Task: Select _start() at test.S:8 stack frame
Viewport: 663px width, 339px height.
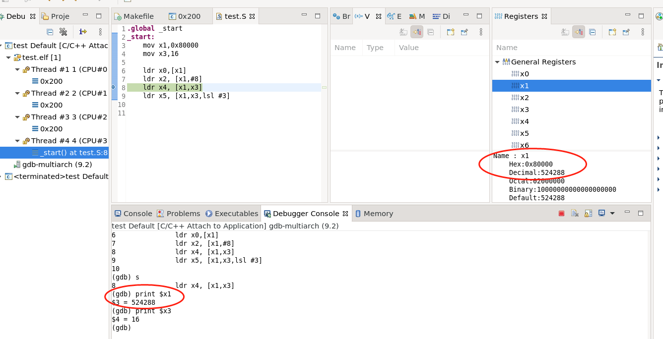Action: click(x=71, y=152)
